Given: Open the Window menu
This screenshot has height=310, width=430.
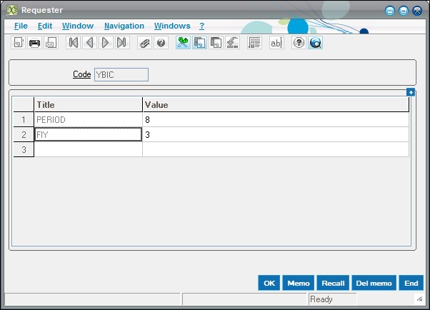Looking at the screenshot, I should [78, 26].
